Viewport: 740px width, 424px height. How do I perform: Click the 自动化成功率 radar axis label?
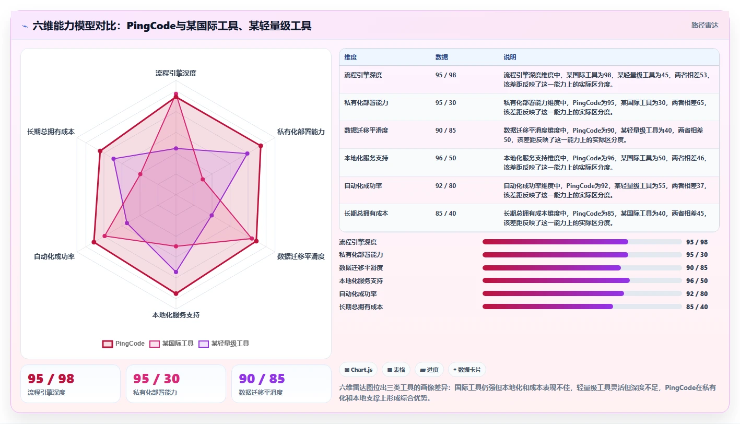[x=54, y=257]
